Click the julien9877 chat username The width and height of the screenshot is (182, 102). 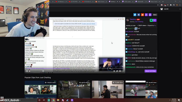pos(131,40)
